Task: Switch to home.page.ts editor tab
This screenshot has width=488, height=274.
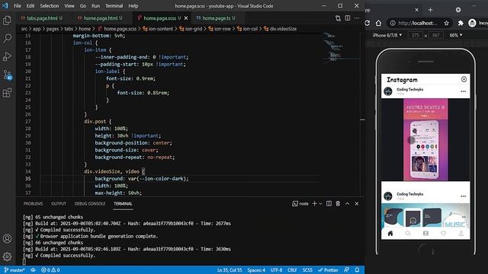Action: [x=216, y=18]
